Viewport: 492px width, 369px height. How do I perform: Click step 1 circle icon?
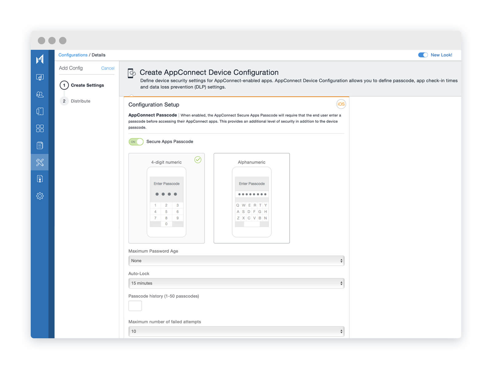(x=64, y=85)
